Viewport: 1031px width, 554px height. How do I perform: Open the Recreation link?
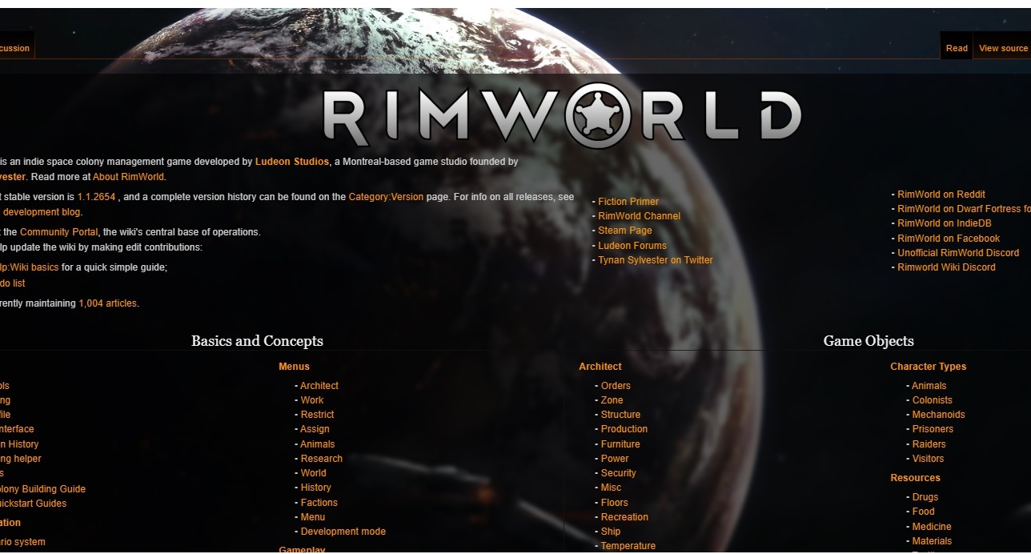pyautogui.click(x=624, y=517)
